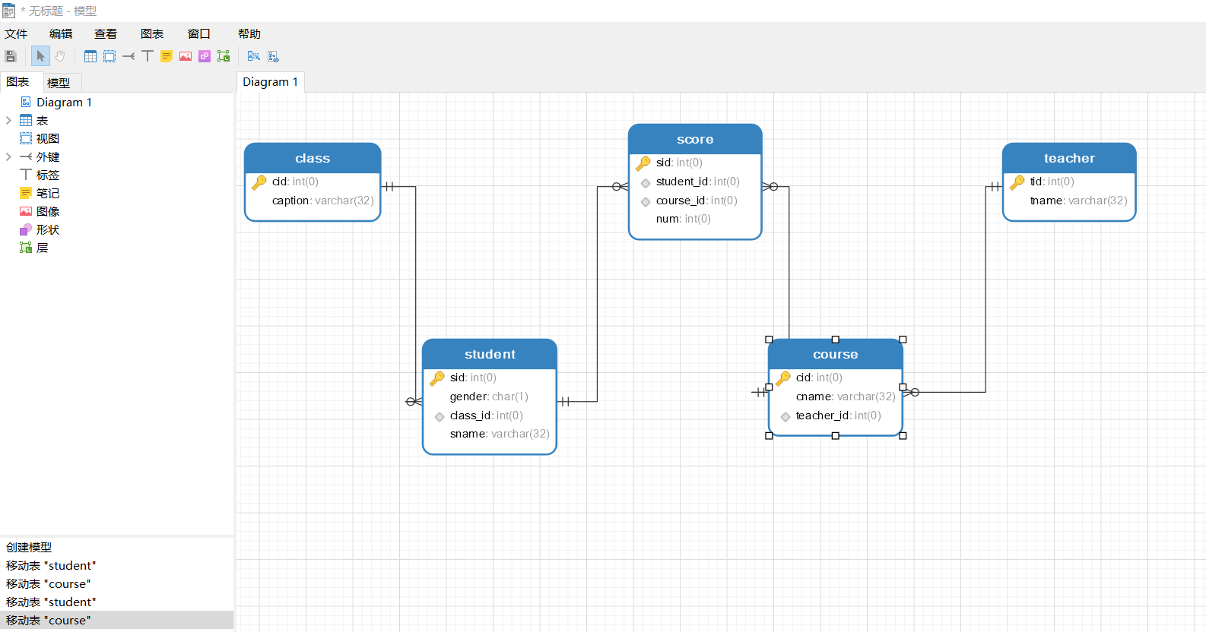Select the label text tool
The width and height of the screenshot is (1206, 632).
pos(148,56)
